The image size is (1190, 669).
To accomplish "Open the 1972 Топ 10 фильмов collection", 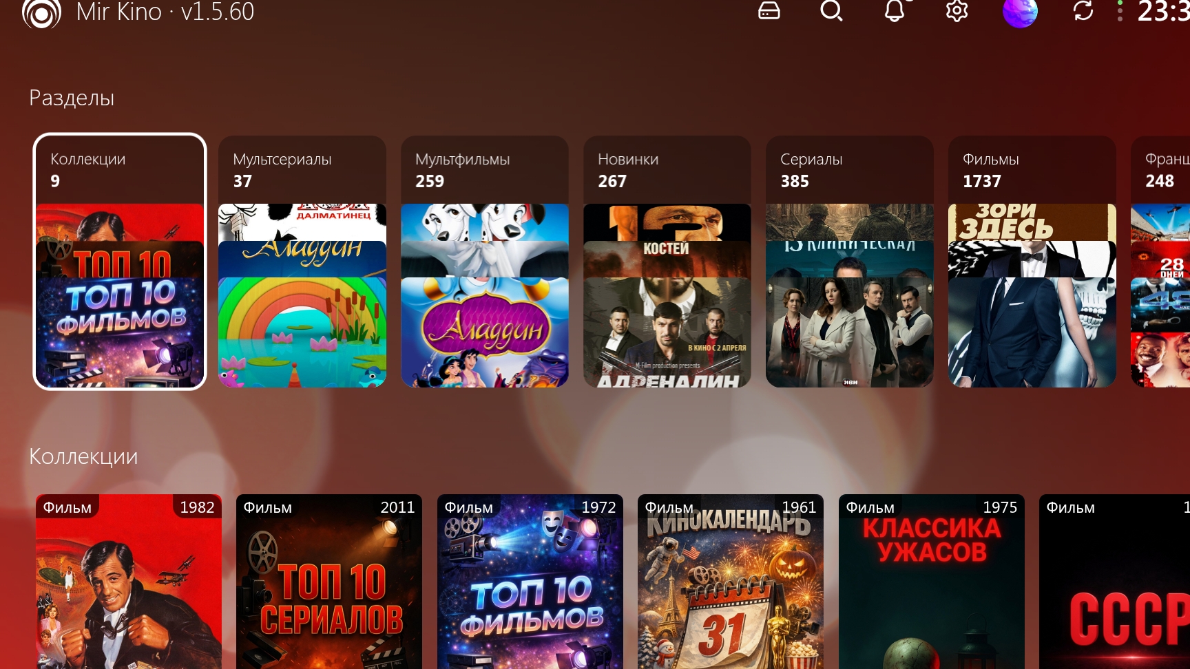I will [530, 582].
